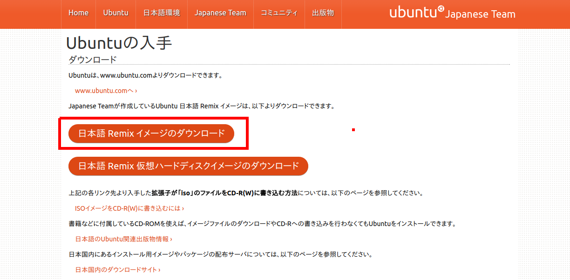The height and width of the screenshot is (280, 570).
Task: Click the sentence about 書籍などに付属しているCD-ROM
Action: (x=262, y=224)
